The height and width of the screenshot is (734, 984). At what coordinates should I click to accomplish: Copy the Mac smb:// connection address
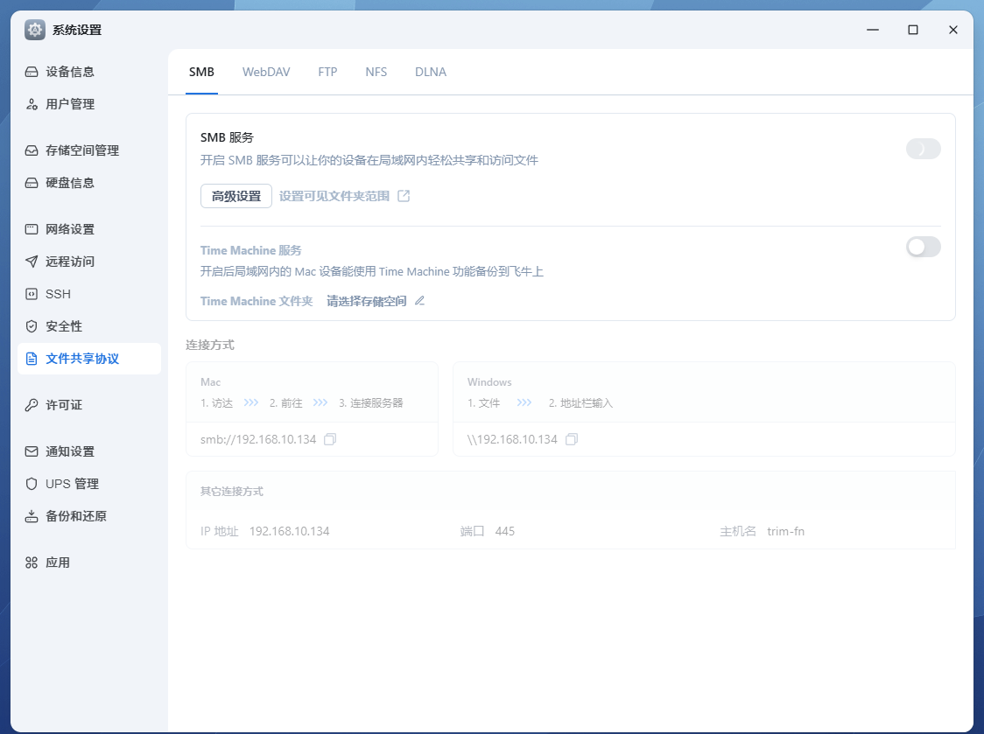(x=330, y=439)
